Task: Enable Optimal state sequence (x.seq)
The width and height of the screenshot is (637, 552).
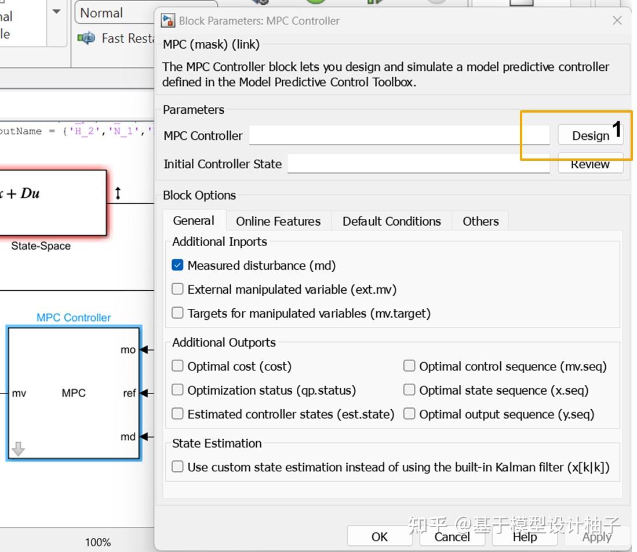Action: (x=409, y=390)
